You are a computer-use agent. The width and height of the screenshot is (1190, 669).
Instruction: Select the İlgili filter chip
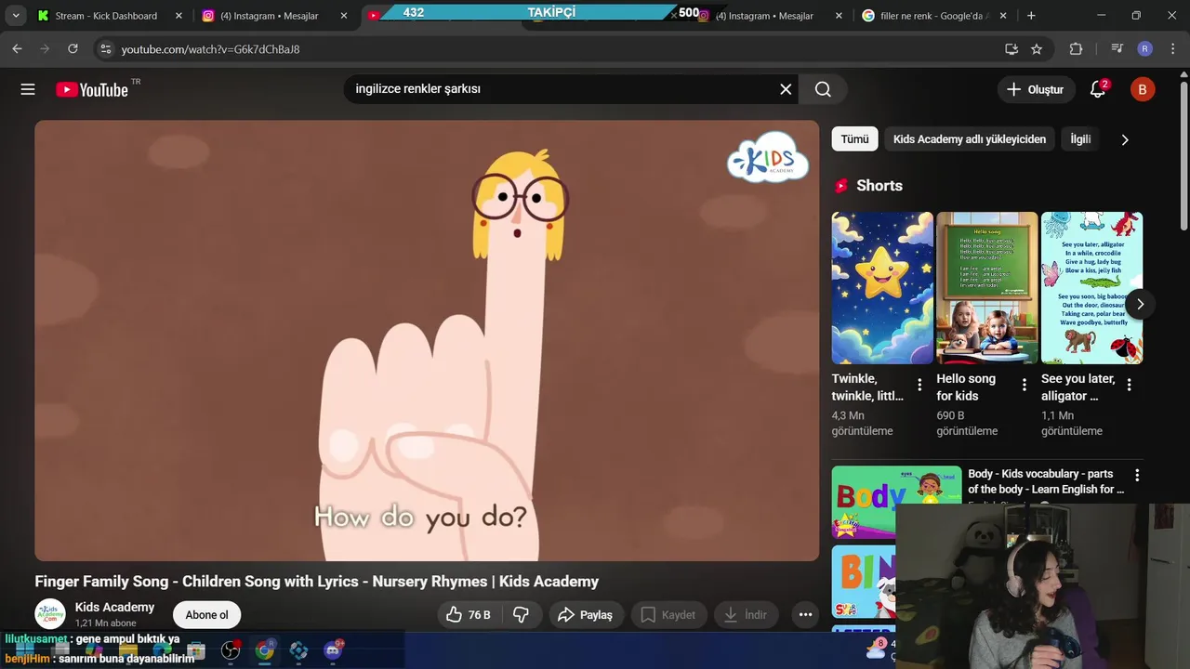(x=1080, y=139)
